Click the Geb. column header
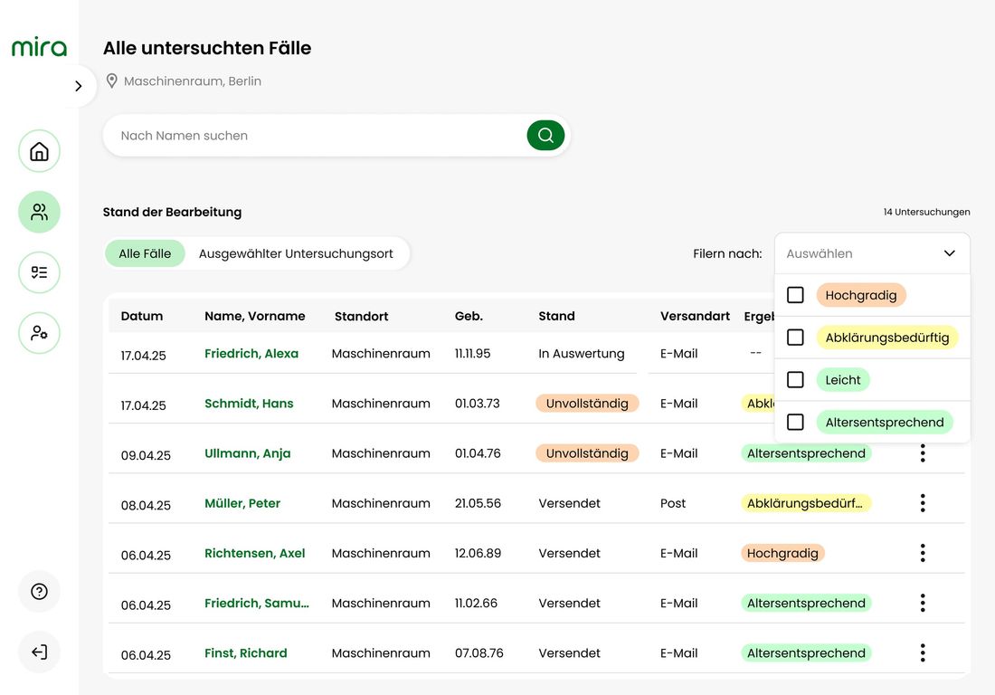Viewport: 995px width, 695px height. (x=469, y=316)
